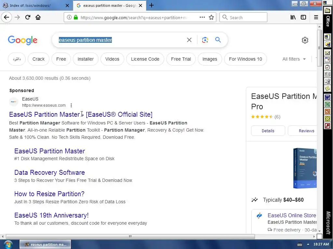Switch to Images results
333x249 pixels.
(210, 59)
